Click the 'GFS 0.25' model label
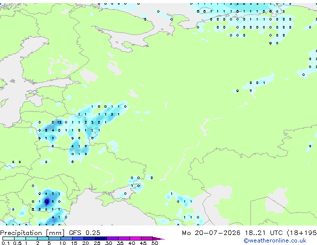317x245 pixels. [x=84, y=233]
